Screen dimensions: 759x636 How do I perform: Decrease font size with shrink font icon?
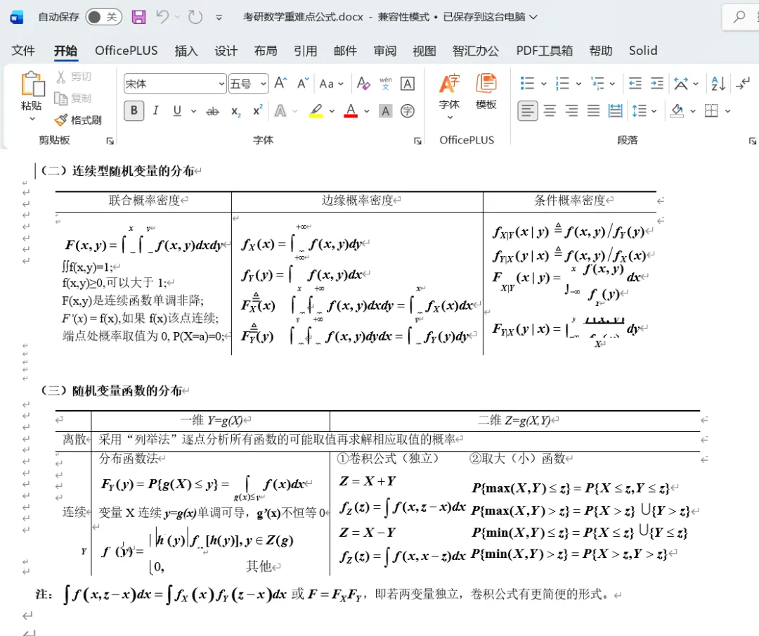click(303, 84)
